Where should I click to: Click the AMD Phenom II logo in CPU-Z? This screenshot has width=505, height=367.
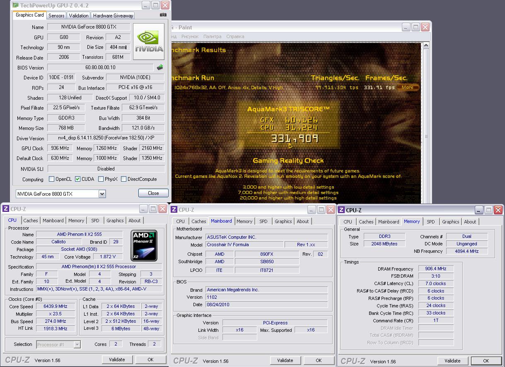tap(144, 245)
